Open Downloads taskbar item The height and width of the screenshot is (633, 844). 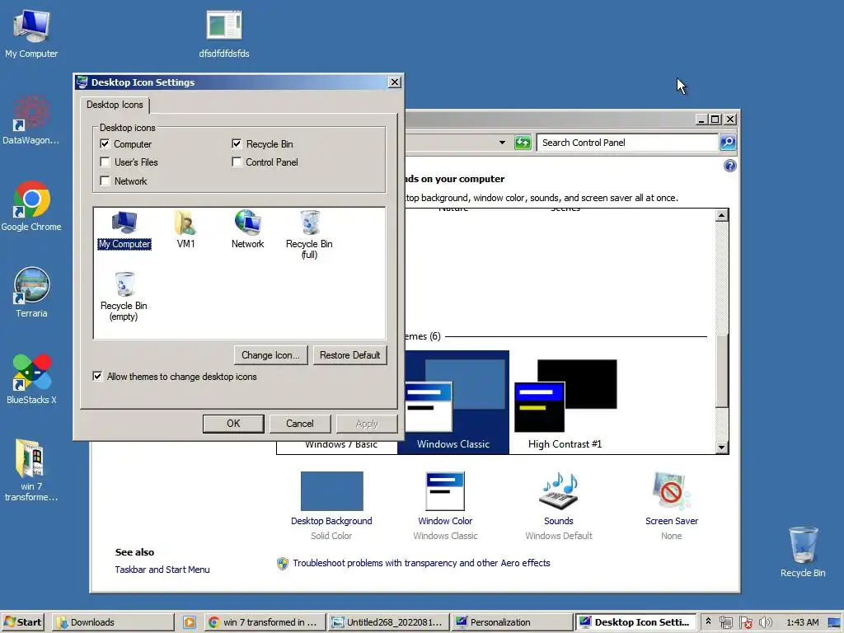[113, 622]
